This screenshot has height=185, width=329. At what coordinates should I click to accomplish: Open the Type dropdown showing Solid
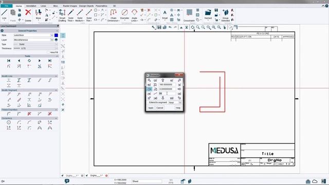pos(56,44)
